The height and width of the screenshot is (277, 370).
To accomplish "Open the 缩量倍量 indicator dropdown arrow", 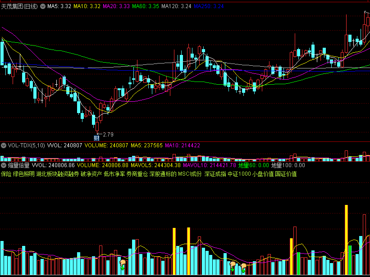I will coord(3,165).
